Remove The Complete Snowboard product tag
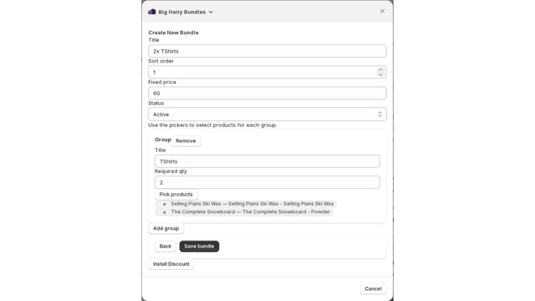Screen dimensions: 535x301 (x=165, y=212)
